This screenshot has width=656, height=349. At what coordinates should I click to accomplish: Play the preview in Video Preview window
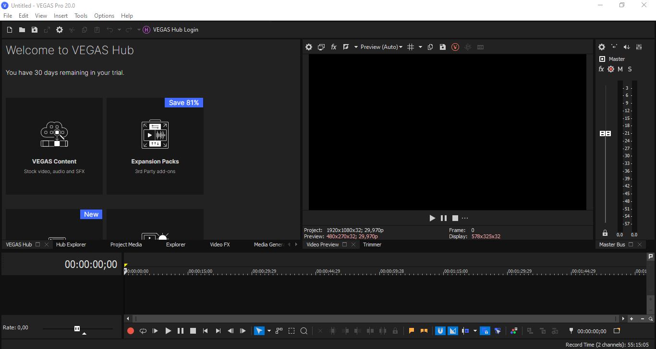click(432, 218)
